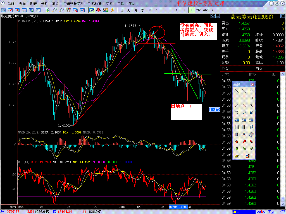Image resolution: width=286 pixels, height=214 pixels.
Task: Open the 交易 menu
Action: (109, 3)
